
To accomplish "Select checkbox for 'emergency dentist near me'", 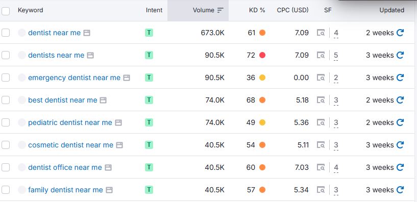I will point(6,78).
